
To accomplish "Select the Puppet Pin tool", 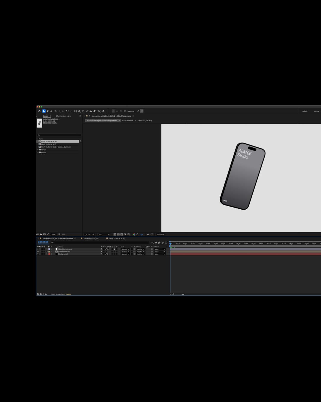I will (103, 111).
